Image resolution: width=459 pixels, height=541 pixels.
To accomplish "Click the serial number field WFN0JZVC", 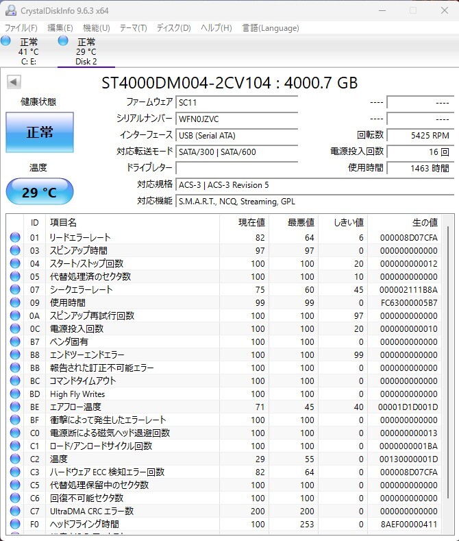I will [237, 119].
